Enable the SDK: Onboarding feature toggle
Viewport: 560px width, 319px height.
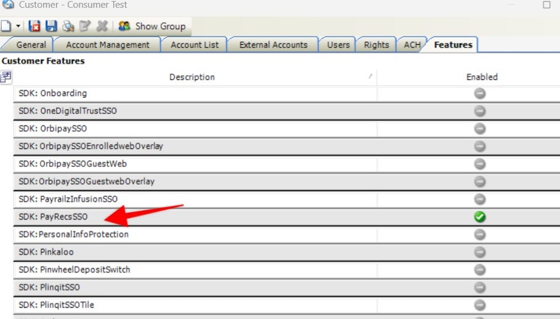[480, 94]
